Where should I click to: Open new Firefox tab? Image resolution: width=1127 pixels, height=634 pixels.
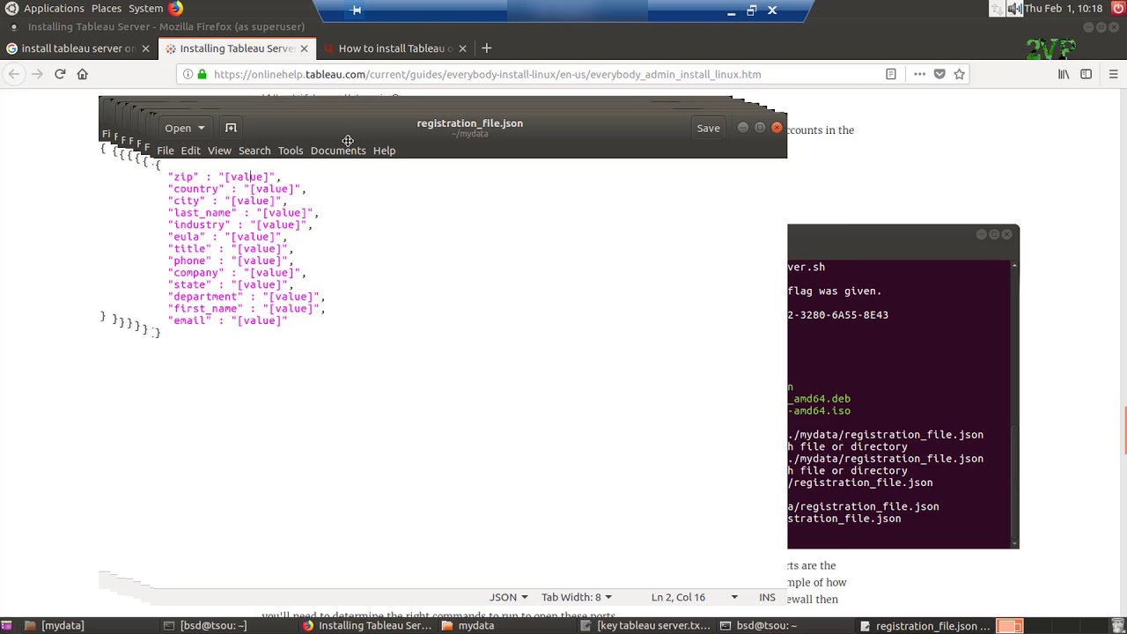tap(486, 48)
